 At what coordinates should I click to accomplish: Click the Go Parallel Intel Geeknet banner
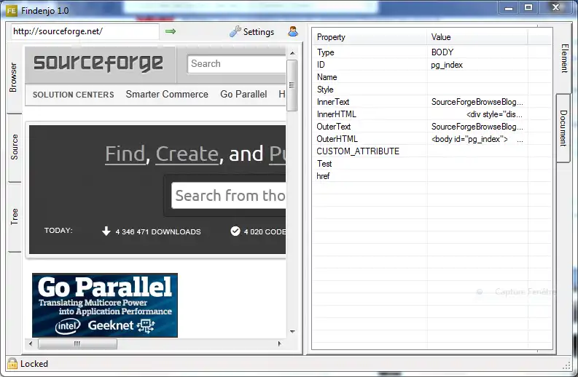coord(105,305)
